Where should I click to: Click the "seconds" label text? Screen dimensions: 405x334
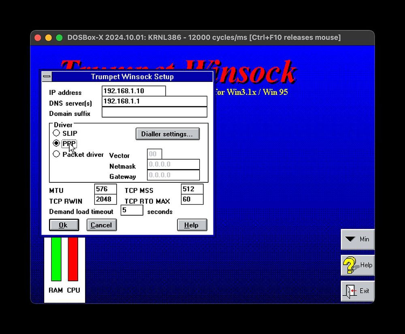coord(160,212)
